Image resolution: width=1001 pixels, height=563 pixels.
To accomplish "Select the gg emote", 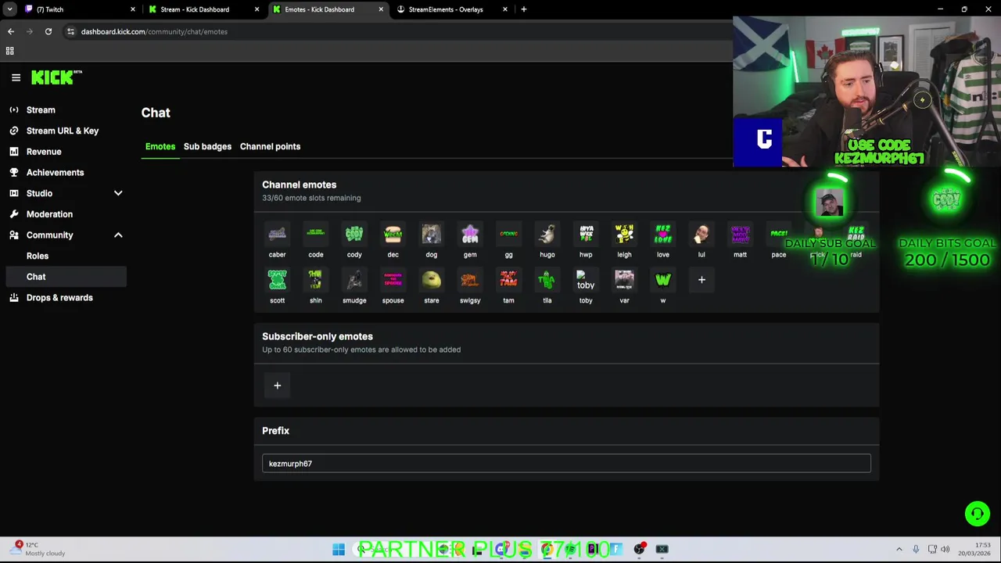I will [x=508, y=234].
